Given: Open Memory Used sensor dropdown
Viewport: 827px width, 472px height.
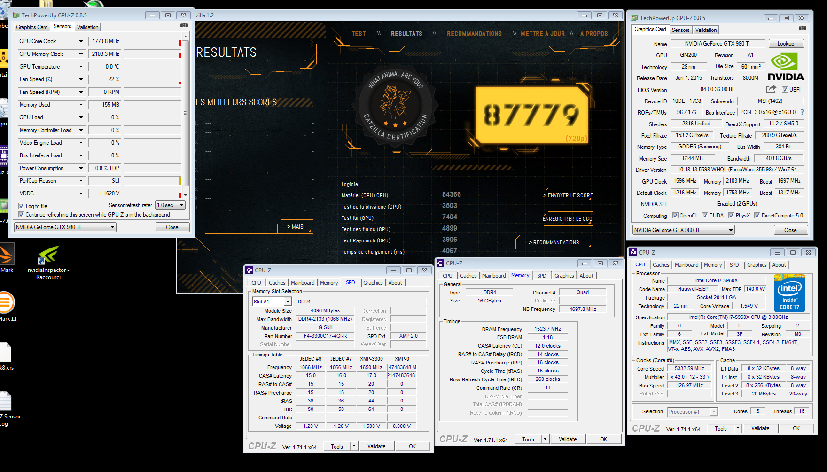Looking at the screenshot, I should (x=81, y=105).
